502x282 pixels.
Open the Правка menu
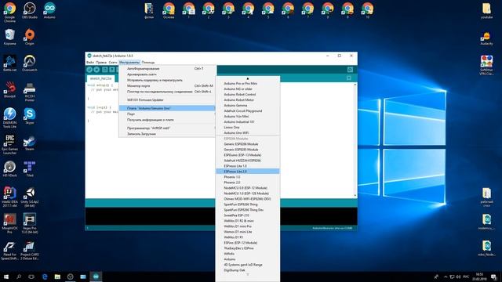point(101,63)
